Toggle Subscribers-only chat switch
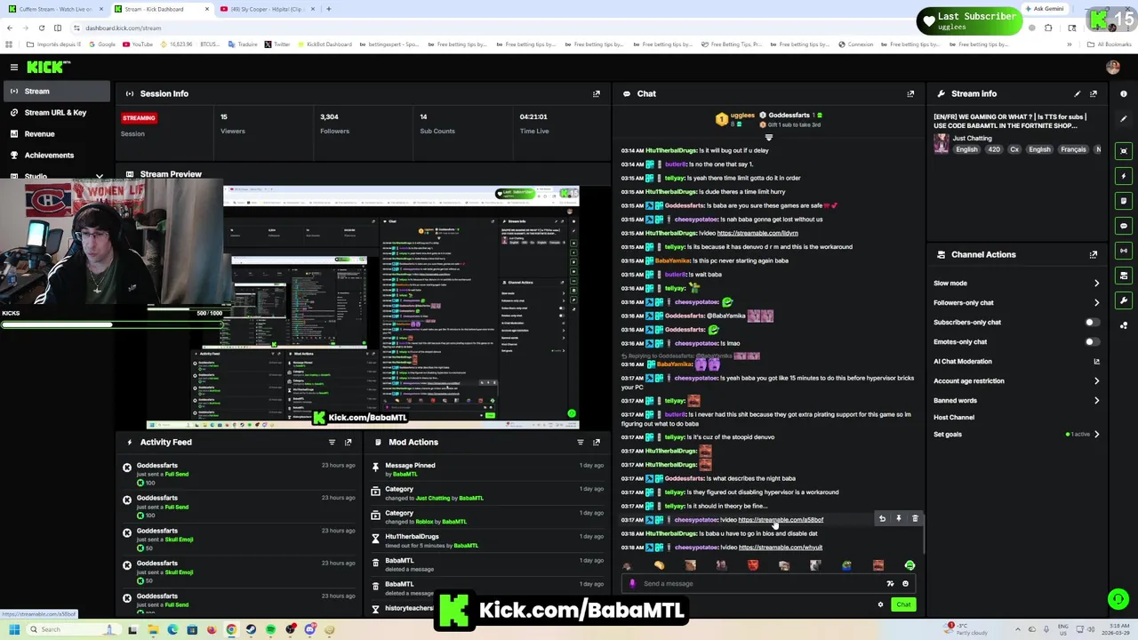 (1092, 323)
